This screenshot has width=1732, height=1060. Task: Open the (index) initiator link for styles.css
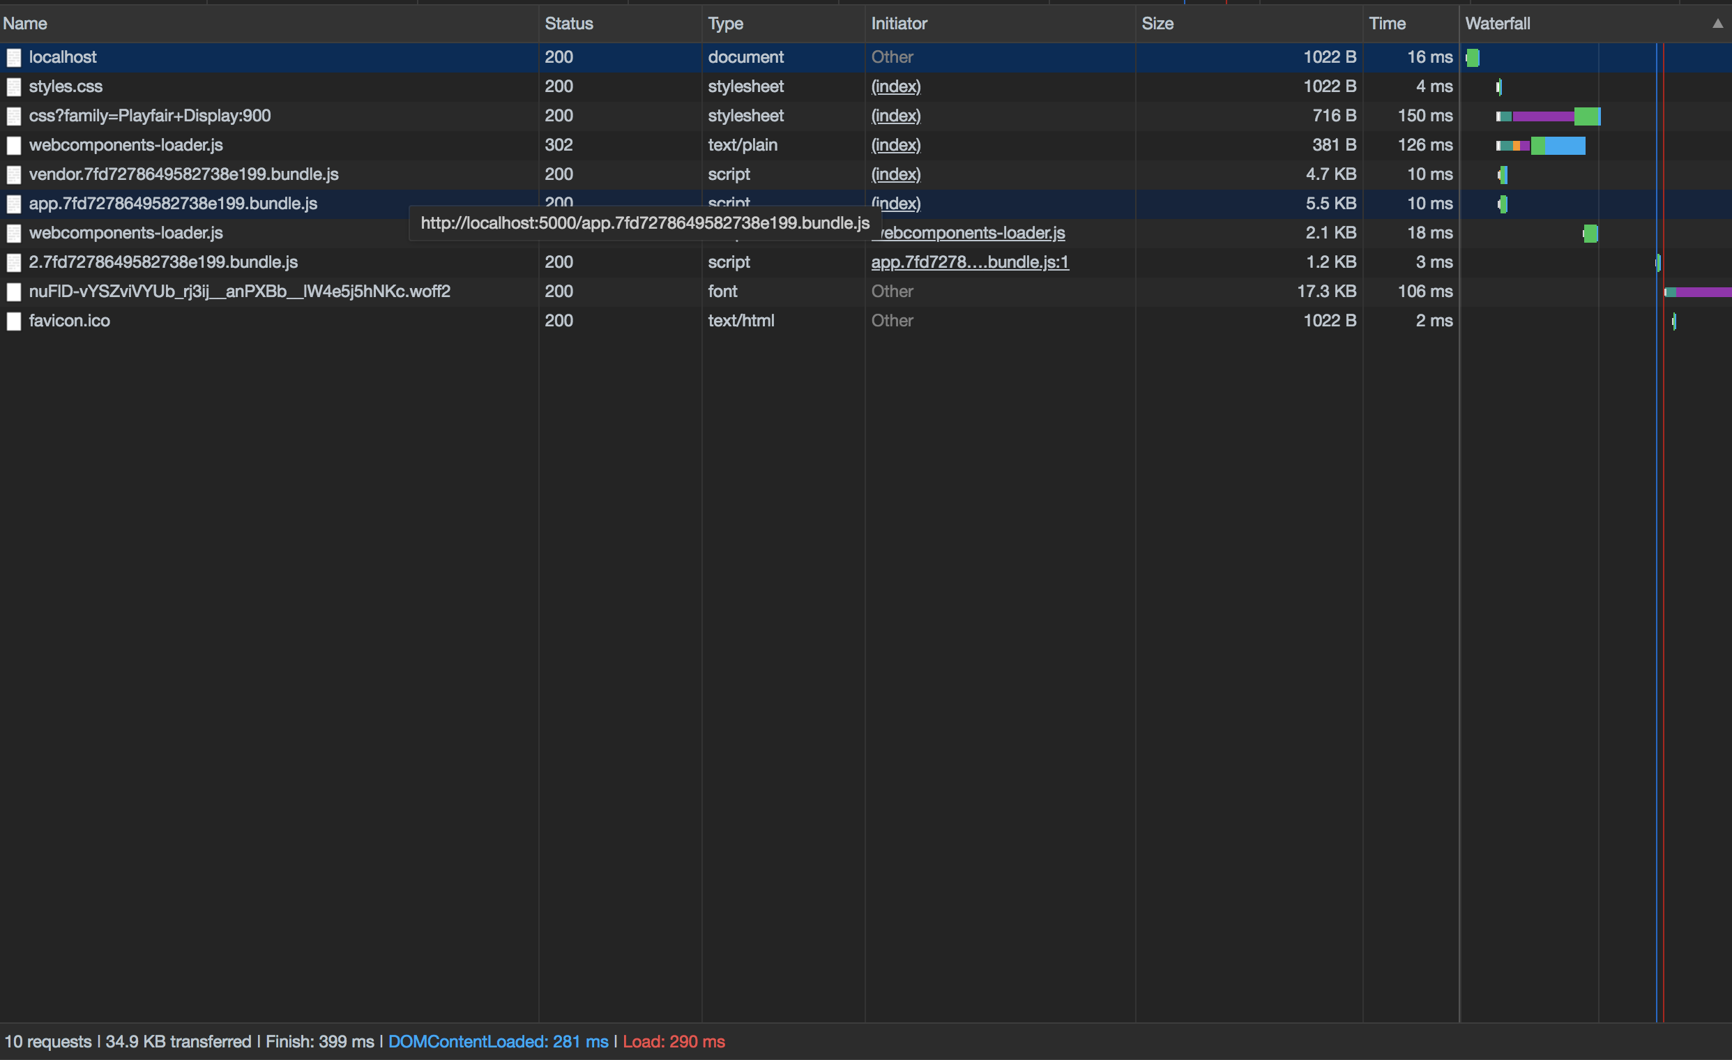895,86
